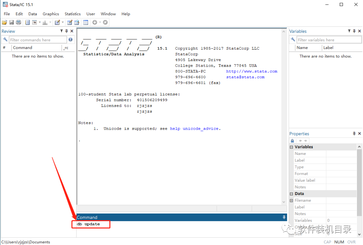Open the Log notebook icon
This screenshot has width=363, height=245.
point(27,22)
